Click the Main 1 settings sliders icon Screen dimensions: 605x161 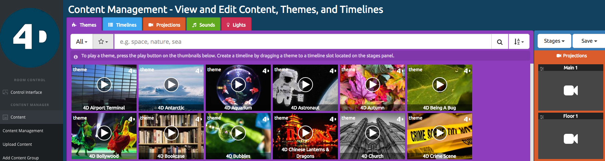(x=542, y=68)
